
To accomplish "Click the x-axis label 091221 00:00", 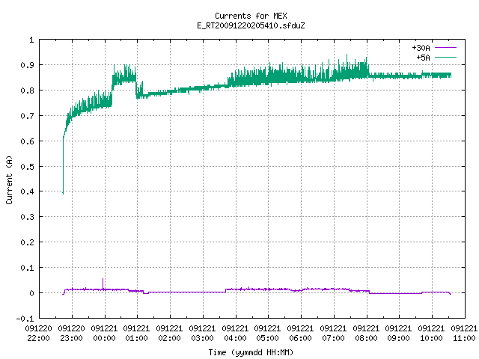I will (x=104, y=334).
